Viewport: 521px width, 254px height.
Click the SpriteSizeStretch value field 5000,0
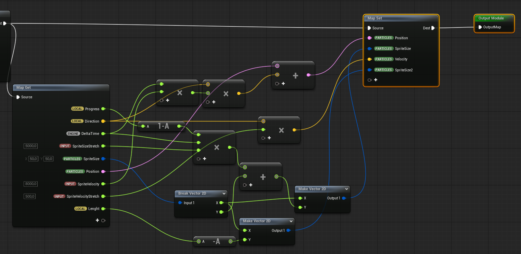31,146
